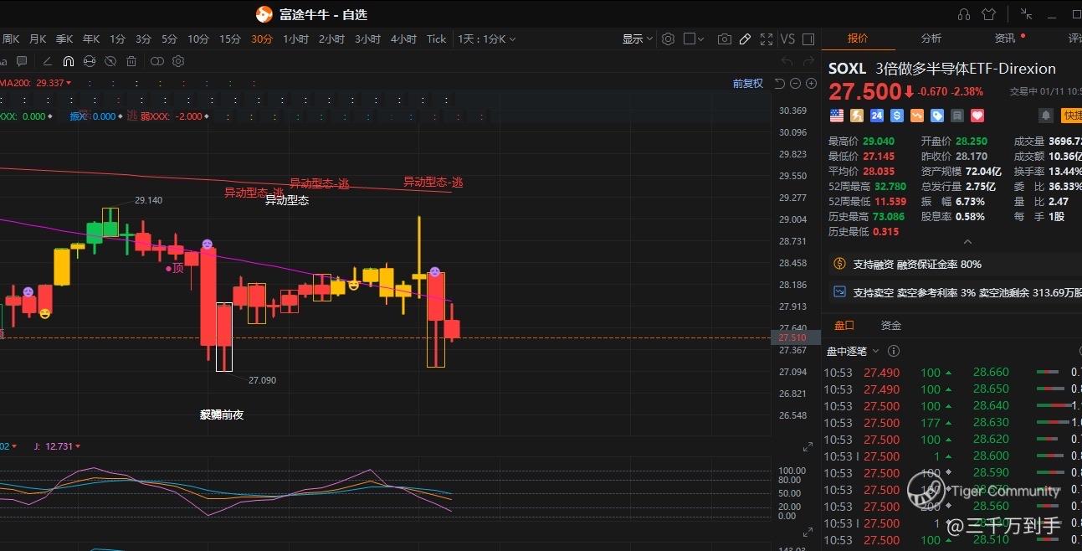Open the 1天:1分K period dropdown
This screenshot has height=551, width=1082.
coord(486,39)
